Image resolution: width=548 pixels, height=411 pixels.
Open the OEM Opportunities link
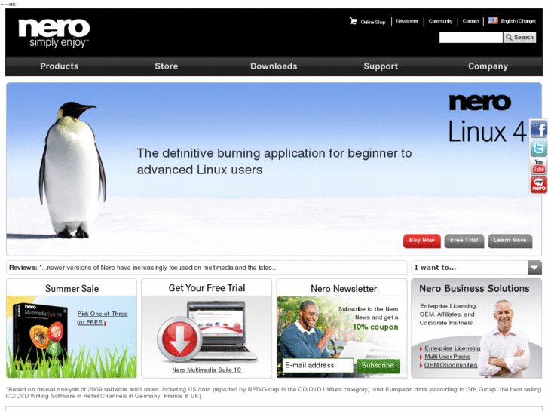(451, 365)
